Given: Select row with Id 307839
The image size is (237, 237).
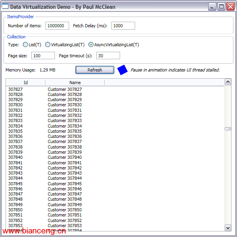Looking at the screenshot, I should click(115, 152).
